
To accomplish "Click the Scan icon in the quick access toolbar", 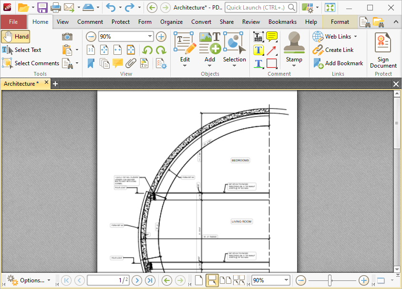I will point(88,8).
